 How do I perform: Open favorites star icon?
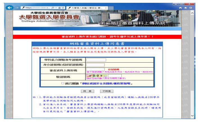(186, 8)
